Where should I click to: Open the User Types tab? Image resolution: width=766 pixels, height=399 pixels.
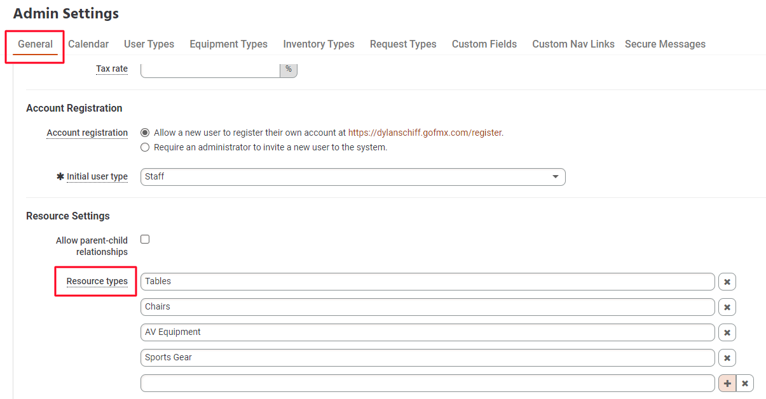coord(149,44)
